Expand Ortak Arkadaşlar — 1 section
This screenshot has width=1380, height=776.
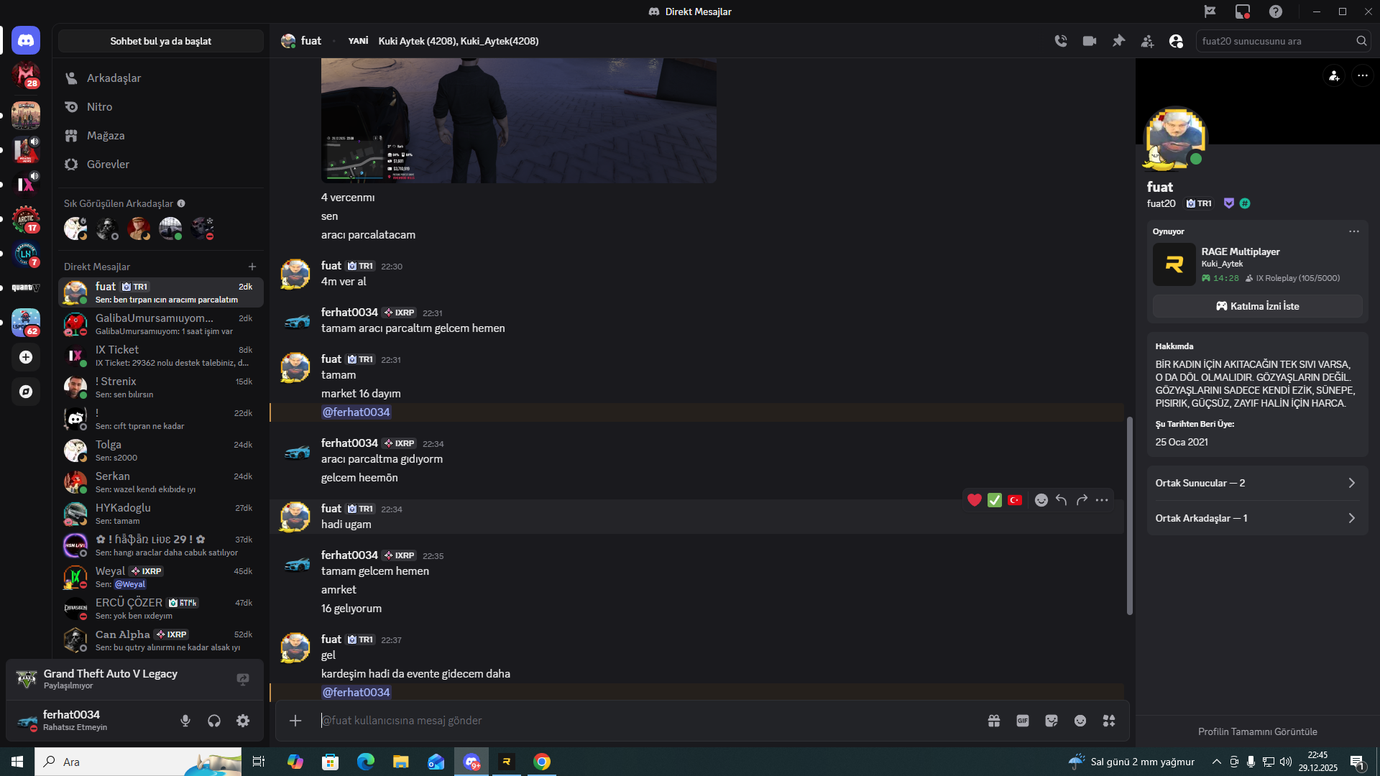(x=1258, y=518)
